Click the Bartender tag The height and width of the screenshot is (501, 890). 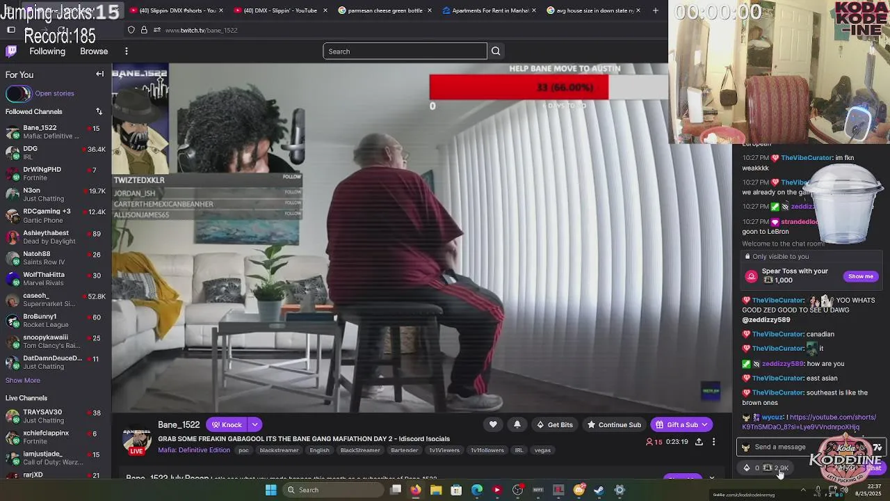coord(404,450)
